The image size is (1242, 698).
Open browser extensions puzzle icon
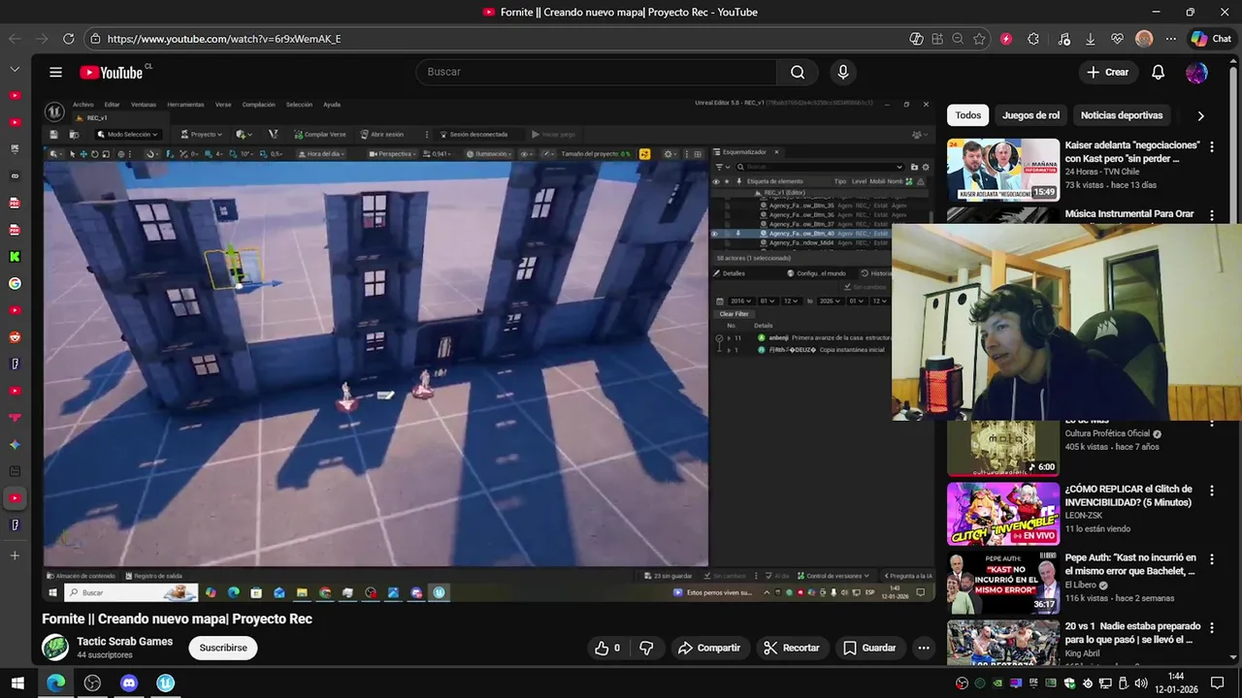pos(1033,39)
